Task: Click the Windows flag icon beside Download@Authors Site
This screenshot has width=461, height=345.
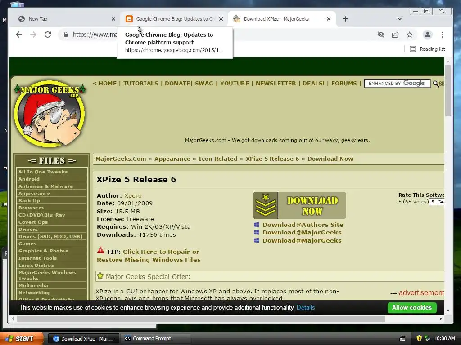Action: point(256,225)
